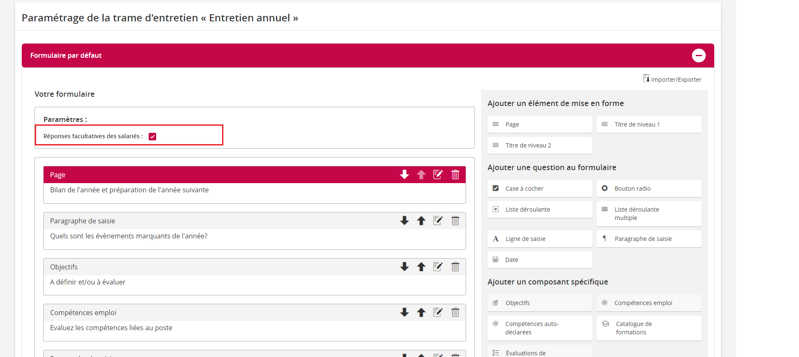Edit the Page block

[438, 175]
